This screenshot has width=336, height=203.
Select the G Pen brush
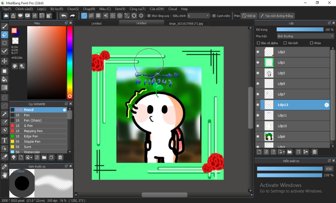tap(39, 126)
